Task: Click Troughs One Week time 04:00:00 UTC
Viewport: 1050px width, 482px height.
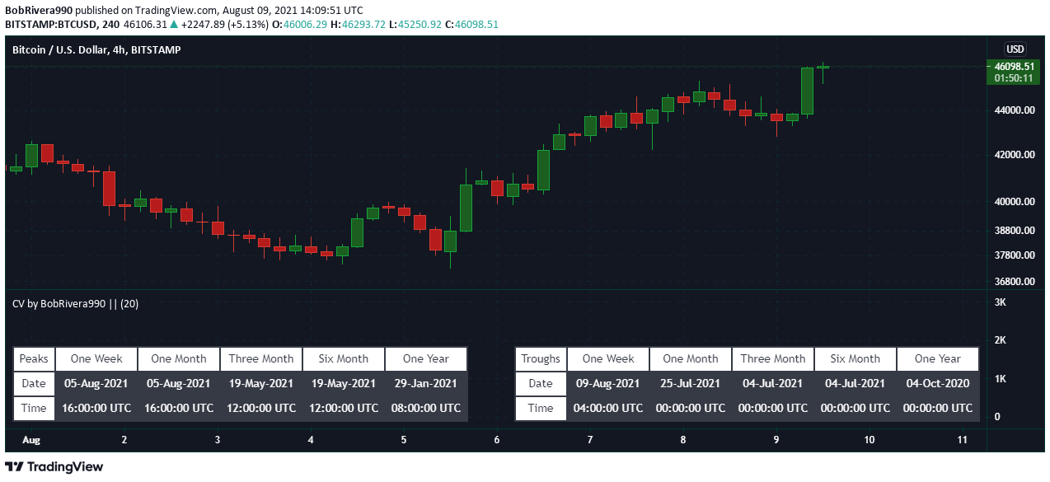Action: pos(608,408)
